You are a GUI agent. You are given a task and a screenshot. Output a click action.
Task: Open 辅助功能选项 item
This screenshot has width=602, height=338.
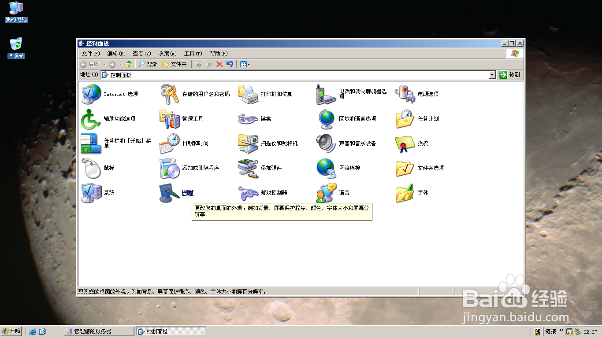[108, 119]
